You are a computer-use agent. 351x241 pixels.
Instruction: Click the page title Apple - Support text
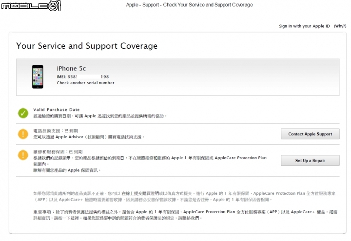coord(189,5)
